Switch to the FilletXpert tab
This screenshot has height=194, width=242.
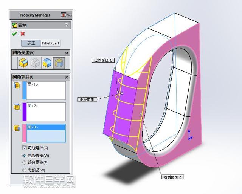tap(51, 43)
